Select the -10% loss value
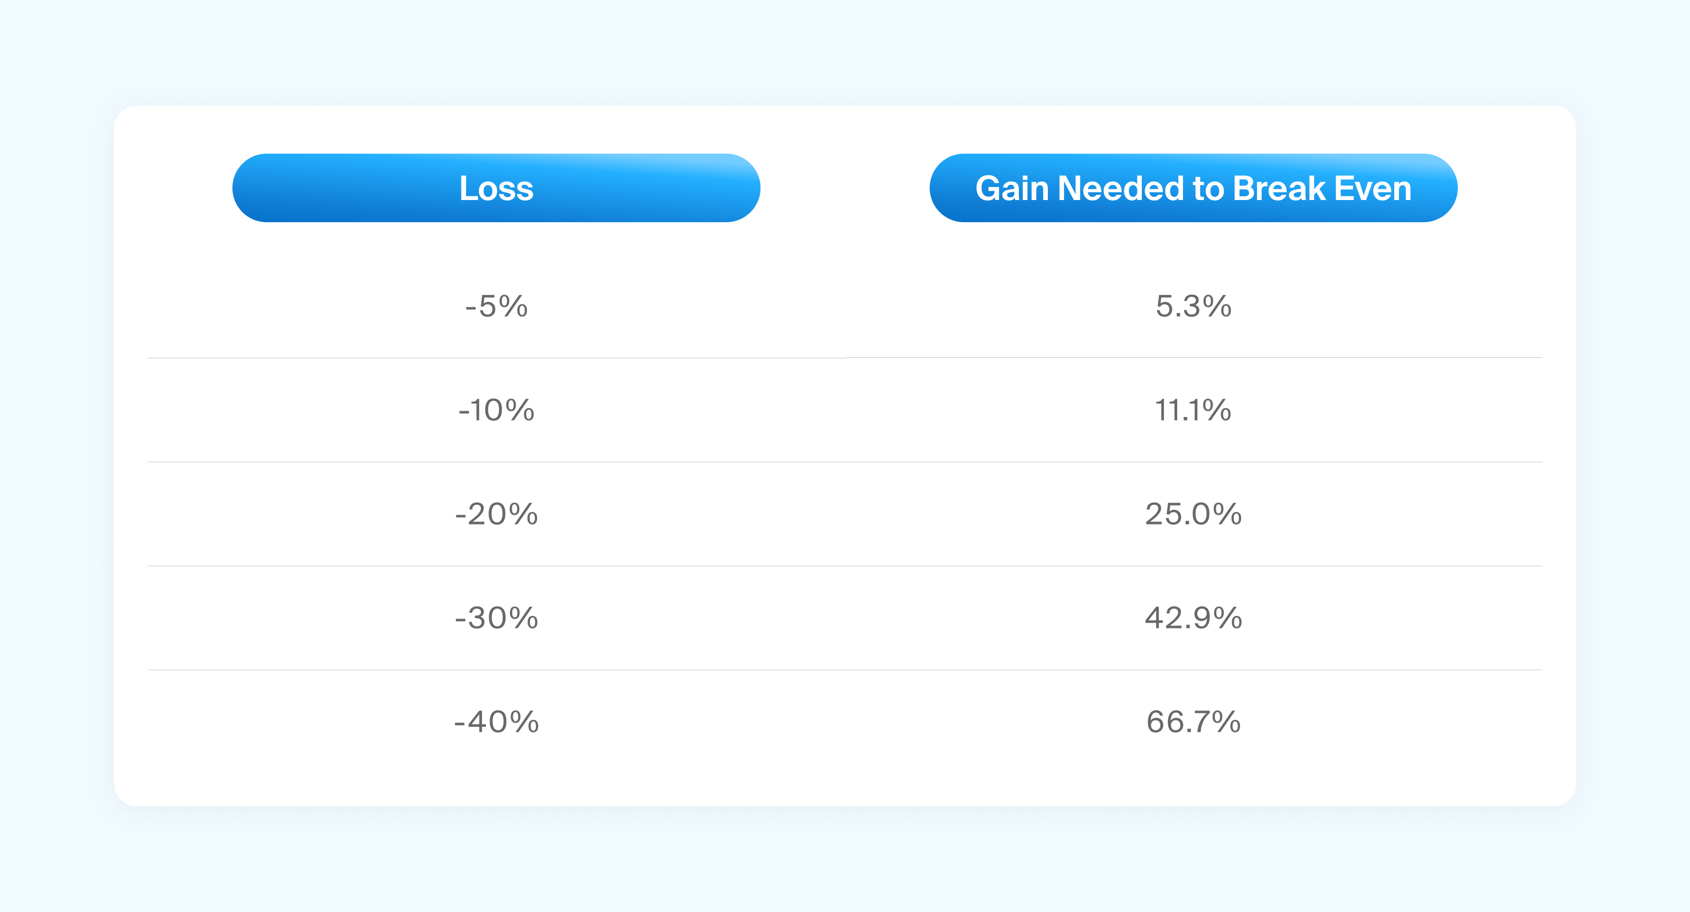The width and height of the screenshot is (1690, 912). (x=496, y=411)
